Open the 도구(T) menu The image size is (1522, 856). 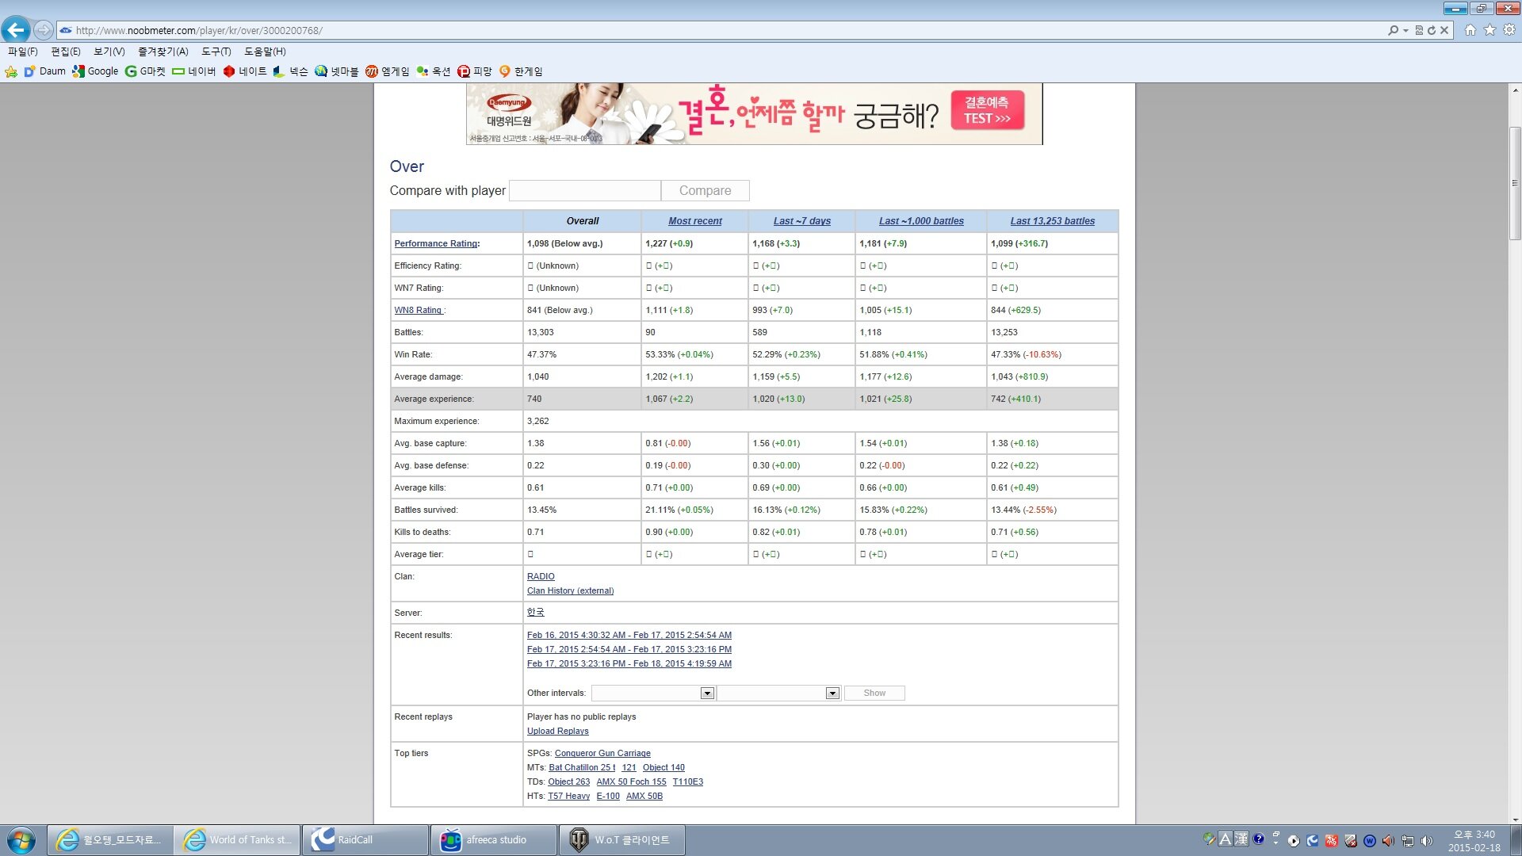pyautogui.click(x=216, y=52)
